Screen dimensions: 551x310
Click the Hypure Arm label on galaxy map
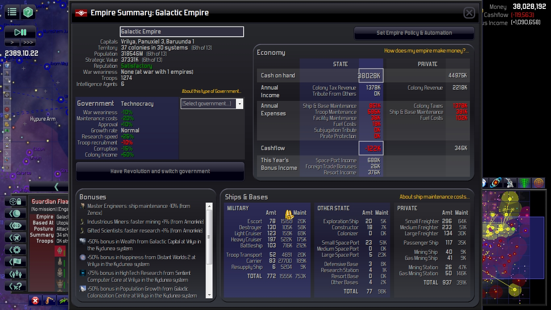click(x=43, y=119)
